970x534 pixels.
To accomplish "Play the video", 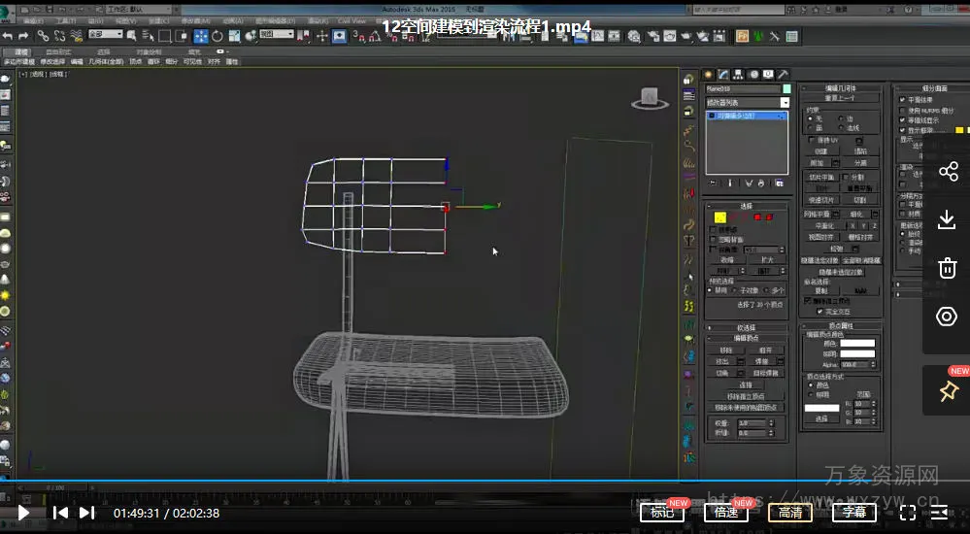I will (x=23, y=513).
